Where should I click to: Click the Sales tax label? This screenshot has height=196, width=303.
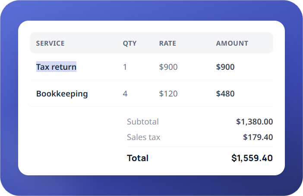click(x=144, y=137)
